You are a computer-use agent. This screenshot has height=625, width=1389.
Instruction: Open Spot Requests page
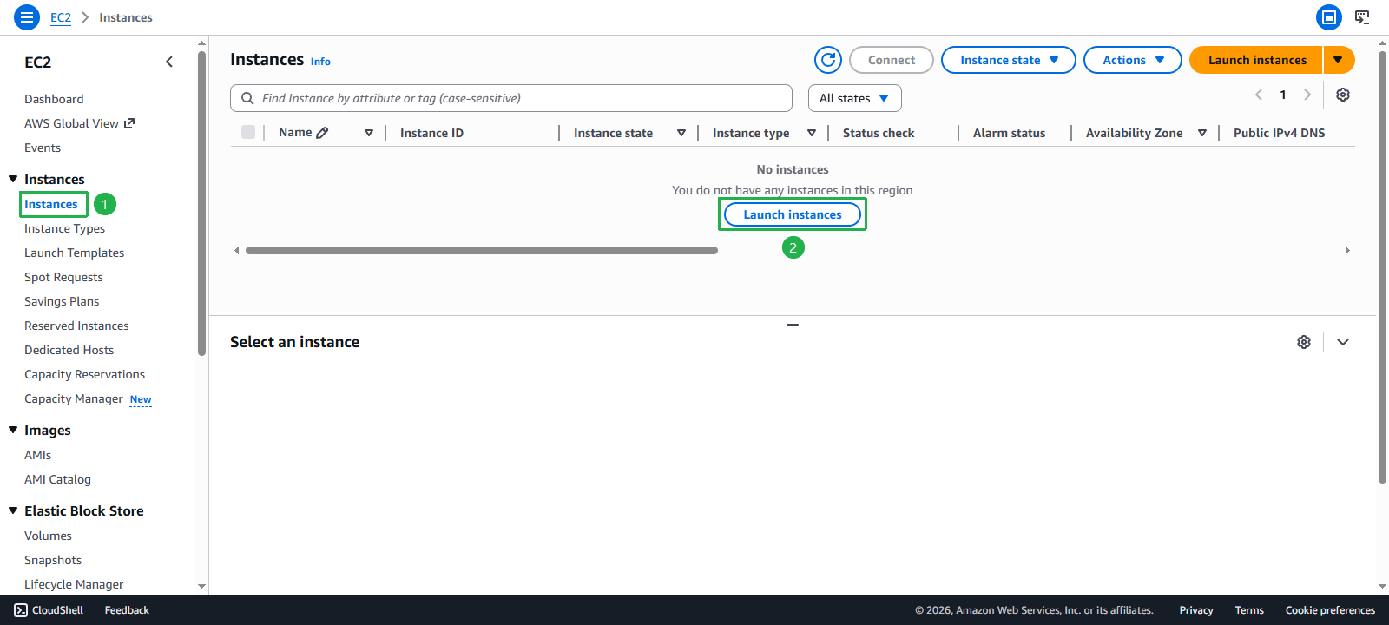click(x=63, y=277)
